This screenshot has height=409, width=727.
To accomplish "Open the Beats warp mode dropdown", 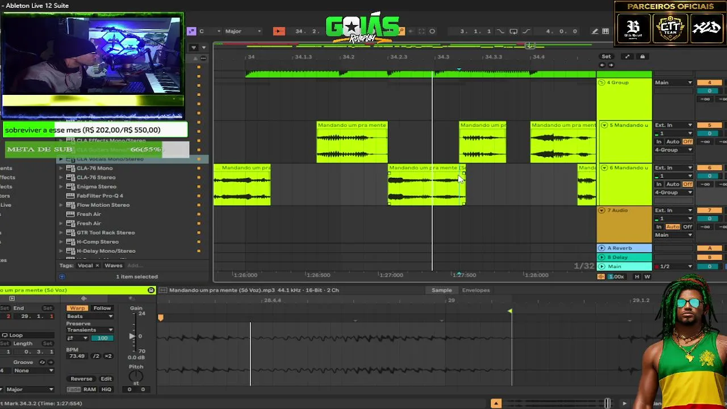I will (90, 316).
